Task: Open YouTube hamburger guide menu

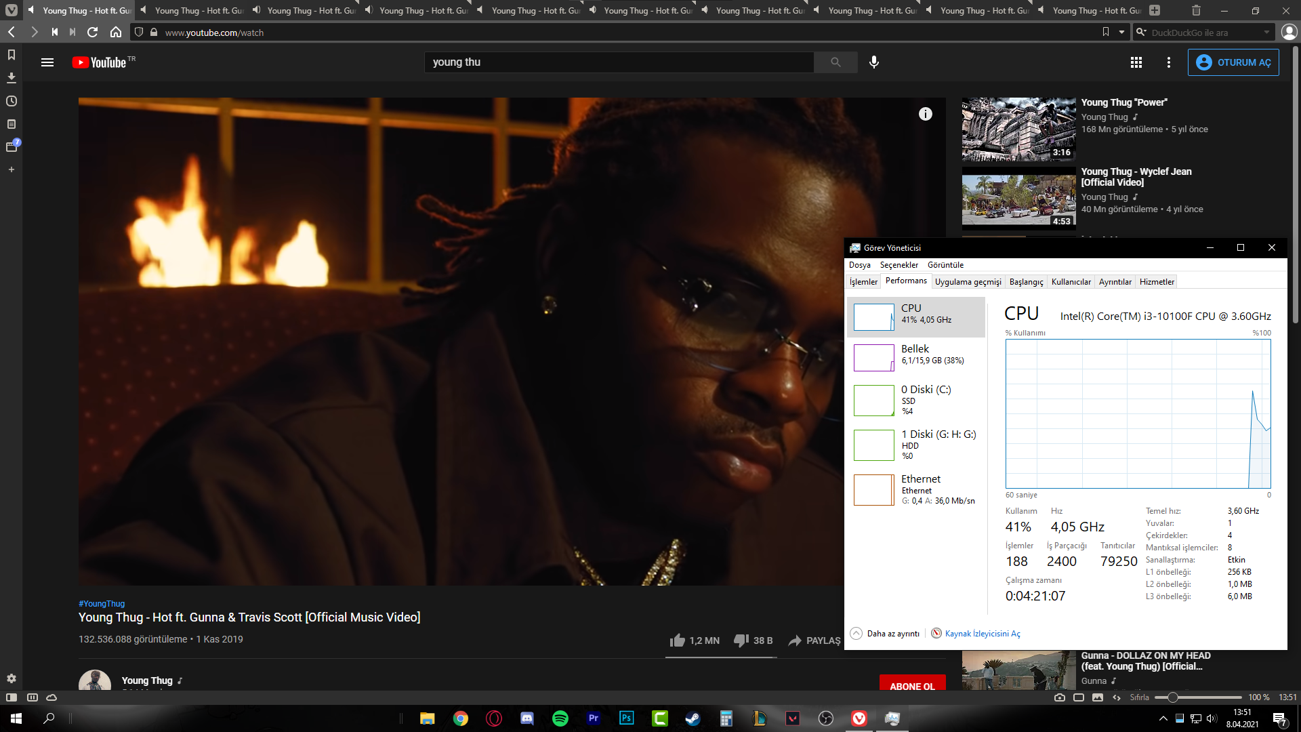Action: (x=47, y=62)
